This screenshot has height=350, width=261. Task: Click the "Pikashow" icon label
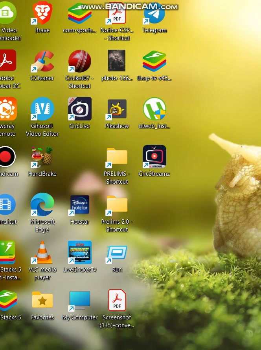pos(117,126)
